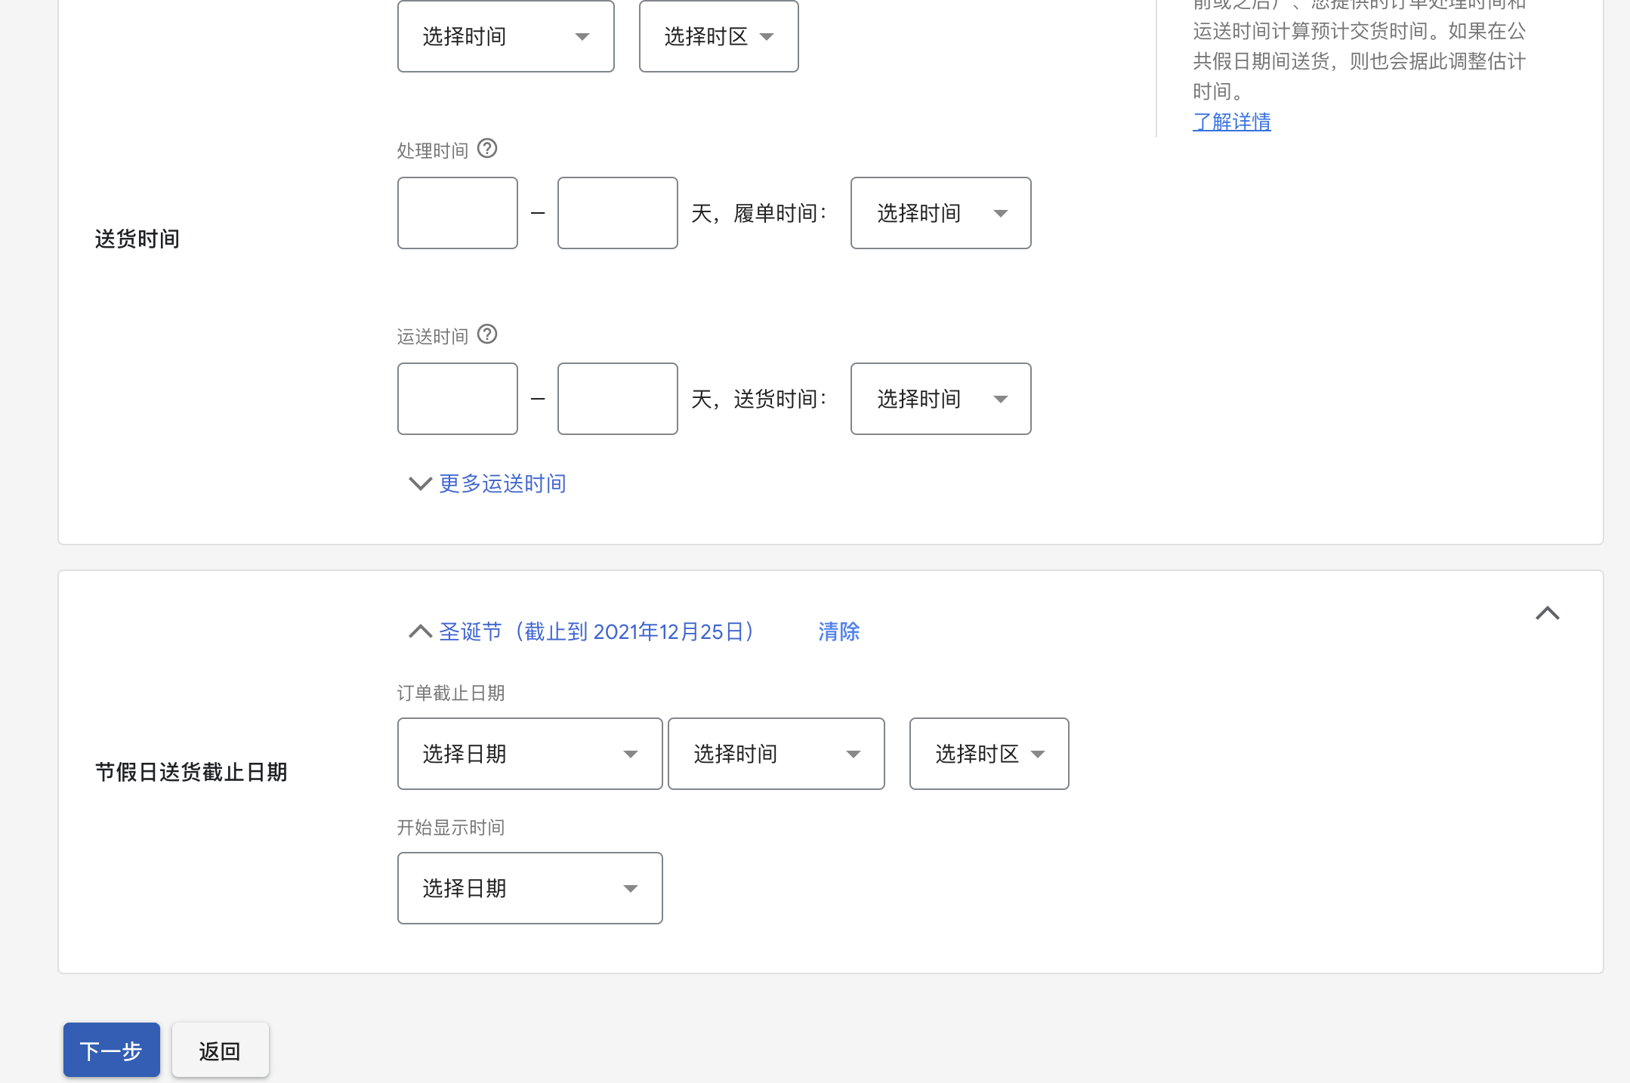Collapse the 节假日送货截止日期 section chevron
This screenshot has width=1630, height=1083.
pos(1547,613)
